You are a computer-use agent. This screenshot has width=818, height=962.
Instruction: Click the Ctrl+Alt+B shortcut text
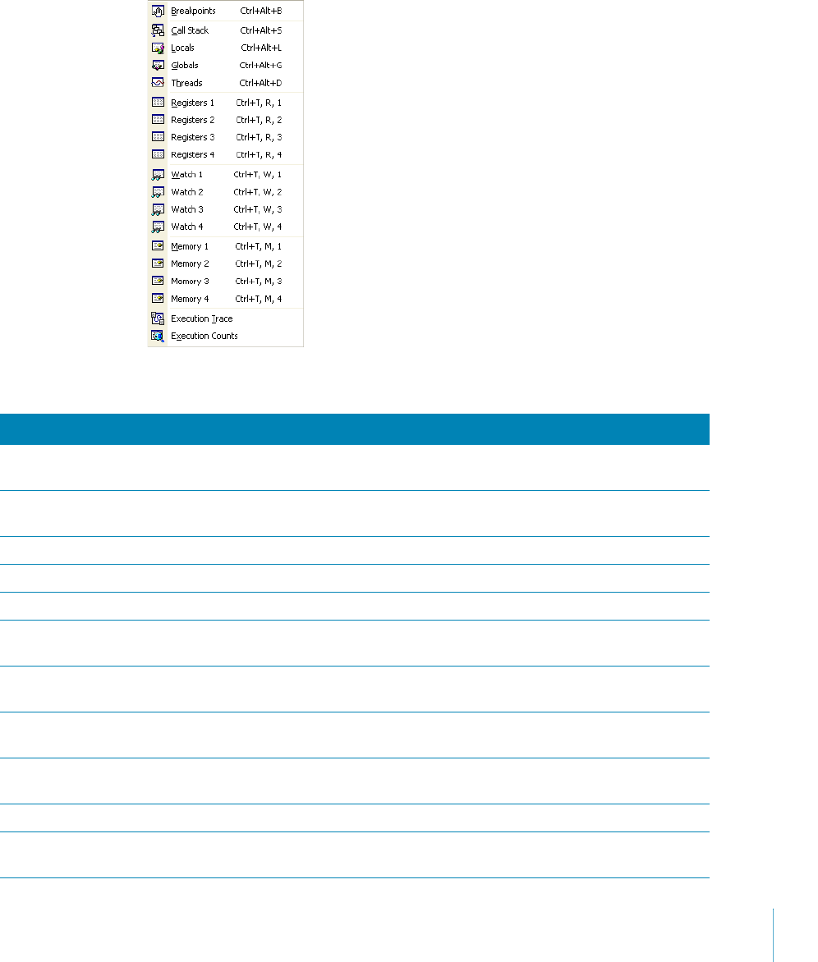[x=261, y=11]
